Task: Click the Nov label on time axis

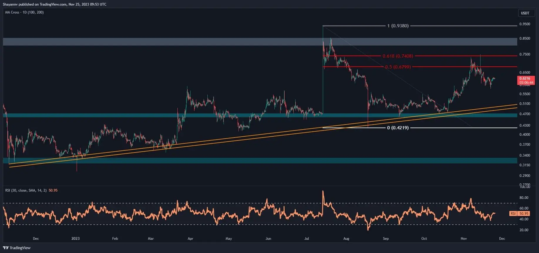Action: [464, 239]
